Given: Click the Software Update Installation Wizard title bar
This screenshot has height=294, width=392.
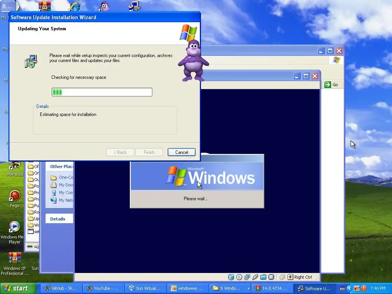Looking at the screenshot, I should pyautogui.click(x=105, y=17).
